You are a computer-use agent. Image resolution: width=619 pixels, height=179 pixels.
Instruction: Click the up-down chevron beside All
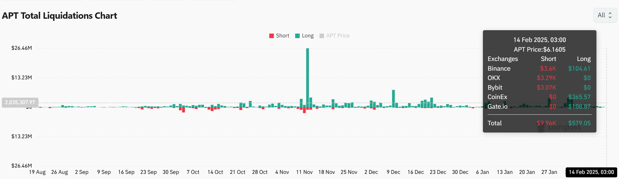(610, 15)
